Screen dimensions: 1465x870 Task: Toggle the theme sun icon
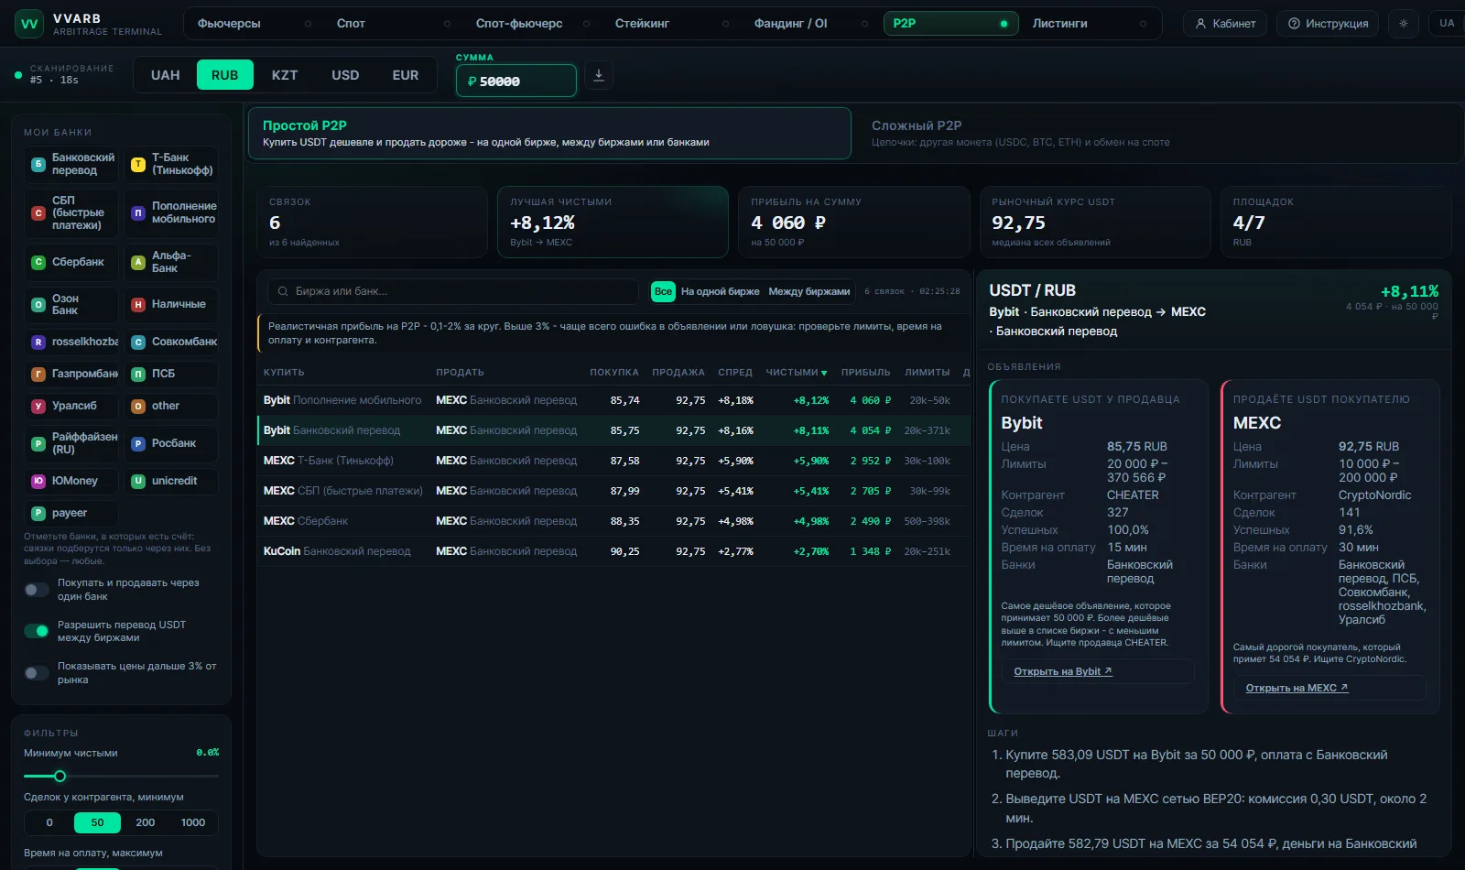click(1404, 24)
